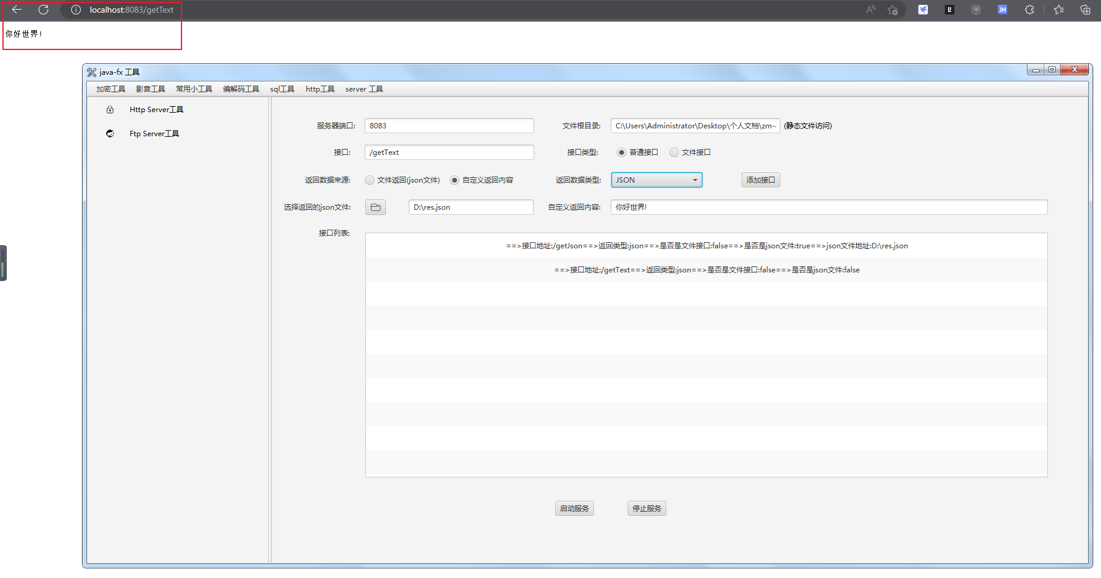
Task: Add this page to favorites
Action: (893, 10)
